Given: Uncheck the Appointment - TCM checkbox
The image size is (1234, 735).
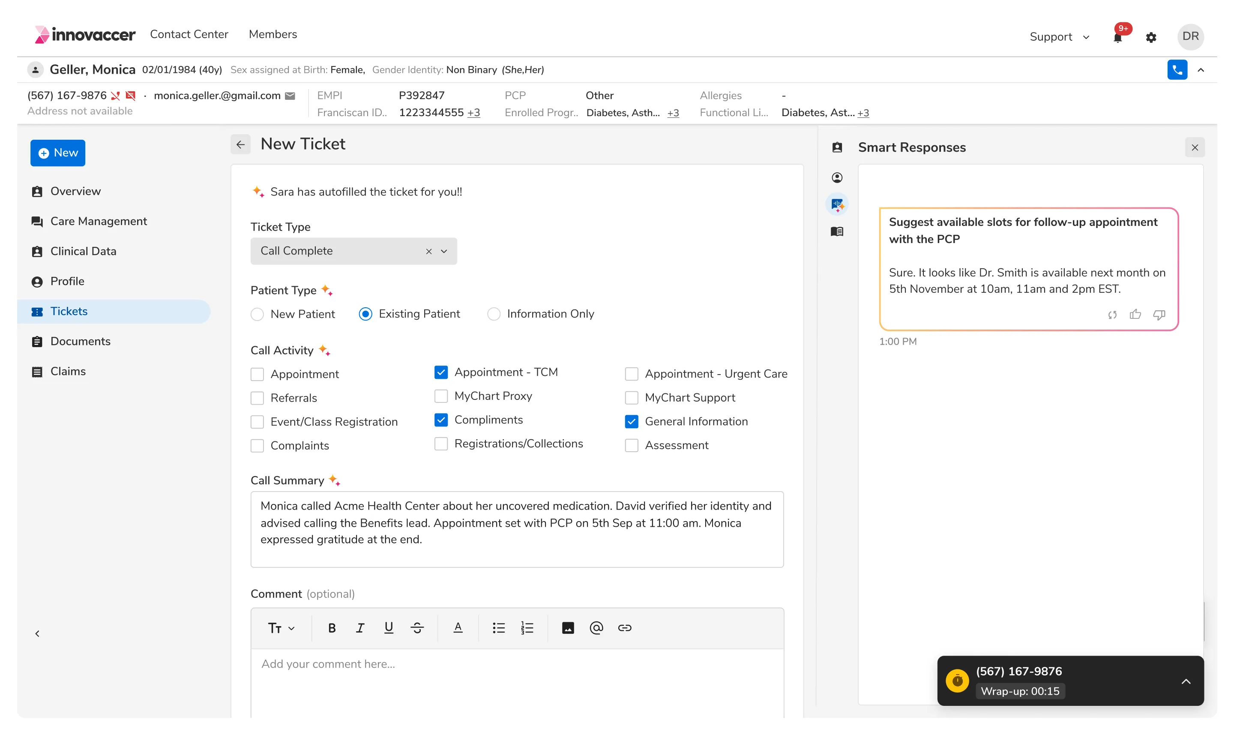Looking at the screenshot, I should pos(441,372).
